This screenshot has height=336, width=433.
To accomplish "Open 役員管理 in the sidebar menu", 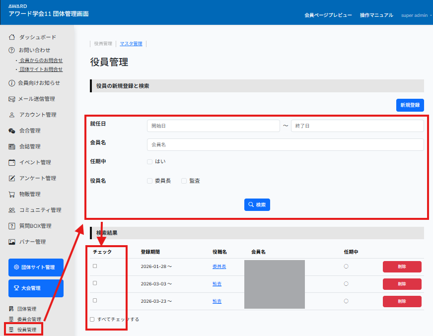I will point(26,330).
